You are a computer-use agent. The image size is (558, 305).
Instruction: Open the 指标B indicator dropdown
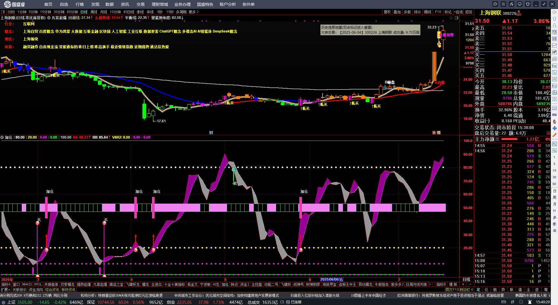click(x=441, y=284)
